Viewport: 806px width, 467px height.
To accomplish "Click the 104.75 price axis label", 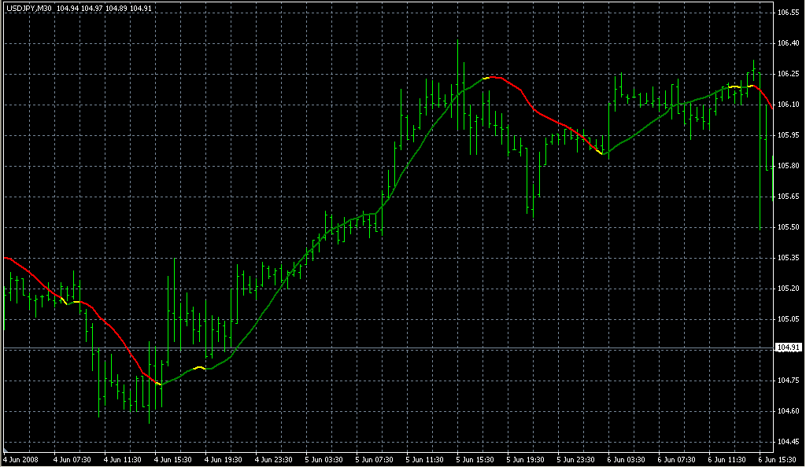I will click(788, 381).
